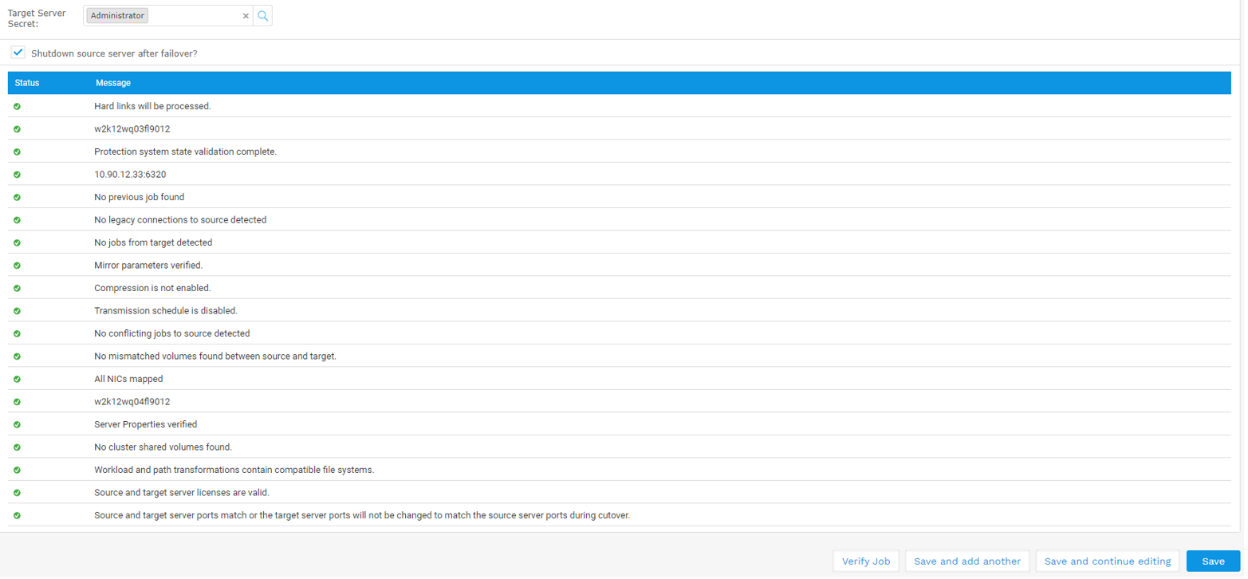1248x579 pixels.
Task: Click Save and continue editing button
Action: [x=1107, y=561]
